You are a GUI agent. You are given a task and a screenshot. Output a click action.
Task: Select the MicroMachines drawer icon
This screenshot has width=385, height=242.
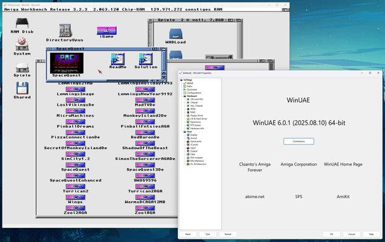pos(76,111)
